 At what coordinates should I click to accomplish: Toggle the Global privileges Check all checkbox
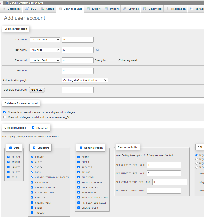point(33,128)
